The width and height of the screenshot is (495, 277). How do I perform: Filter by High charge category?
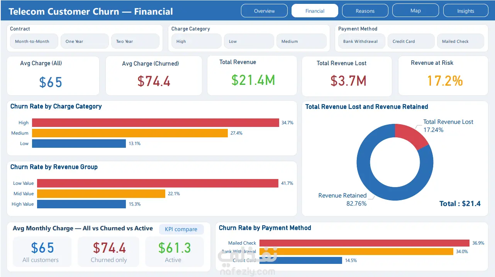[197, 41]
